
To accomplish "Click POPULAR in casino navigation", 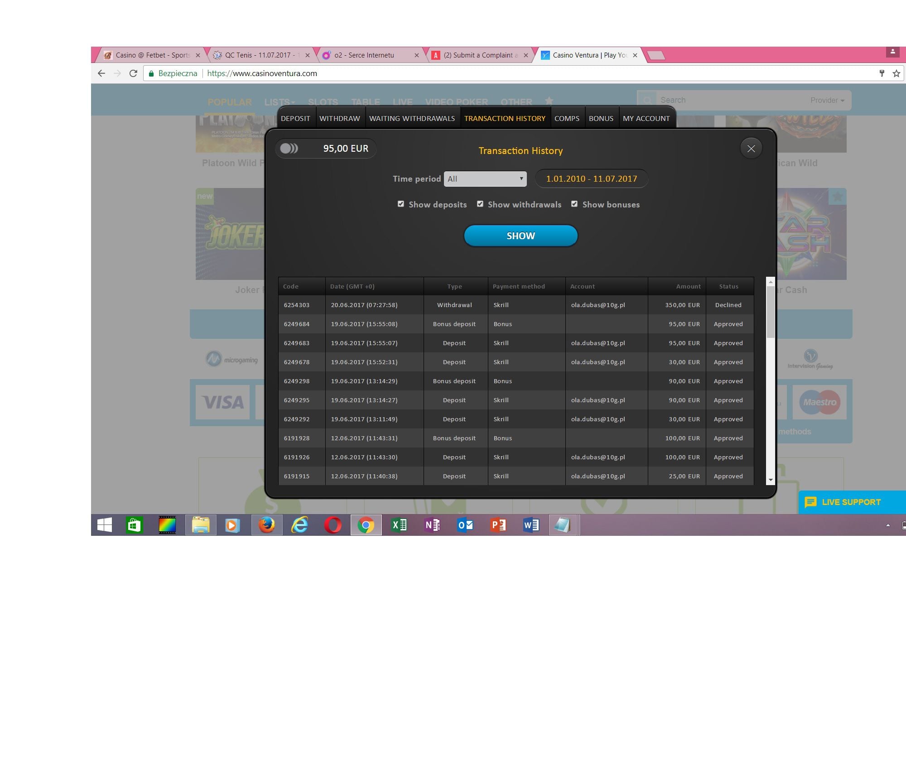I will [230, 102].
